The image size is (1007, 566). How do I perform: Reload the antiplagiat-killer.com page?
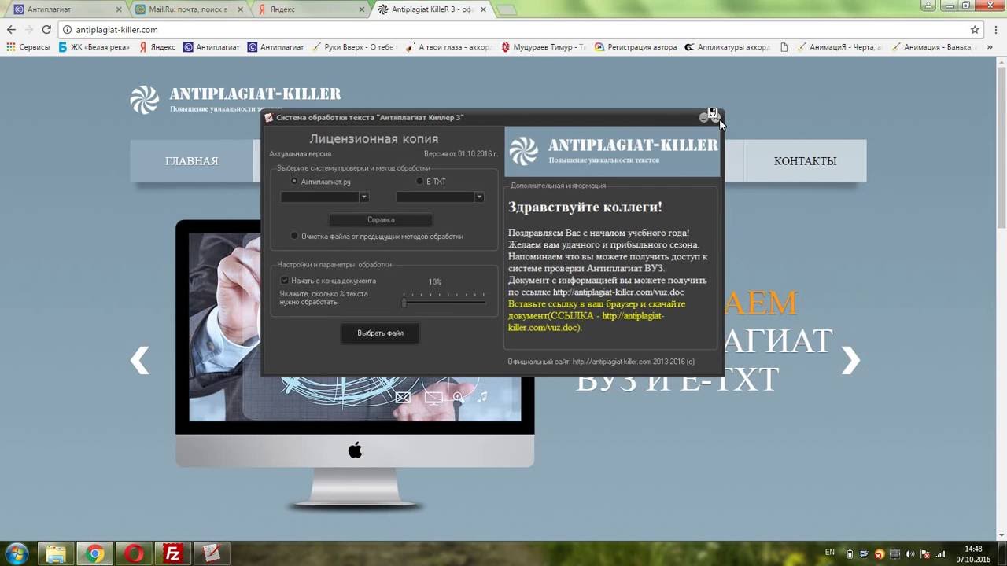46,29
